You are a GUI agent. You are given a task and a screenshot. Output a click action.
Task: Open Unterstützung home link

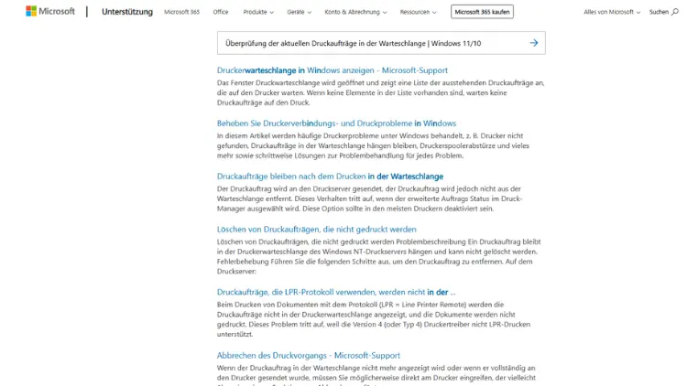[127, 12]
